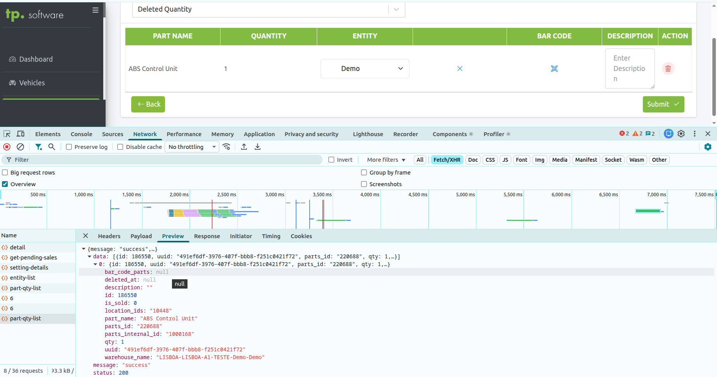Stop recording network log
This screenshot has width=717, height=377.
click(7, 147)
